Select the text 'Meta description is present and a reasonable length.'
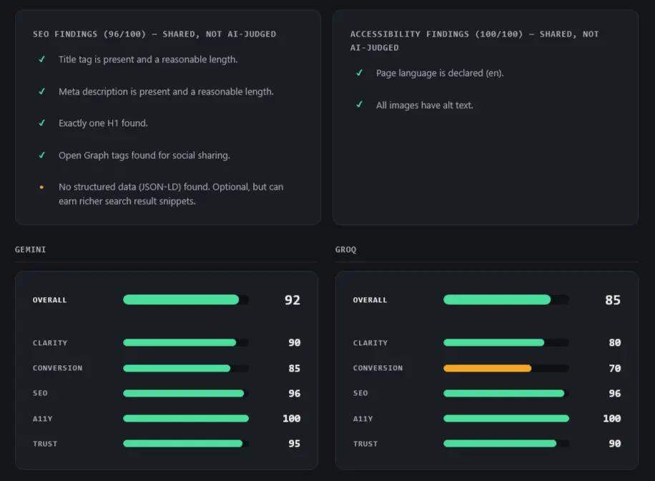 pyautogui.click(x=166, y=91)
